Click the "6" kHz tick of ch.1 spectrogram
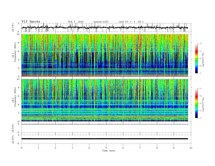Image resolution: width=215 pixels, height=166 pixels. coord(19,51)
